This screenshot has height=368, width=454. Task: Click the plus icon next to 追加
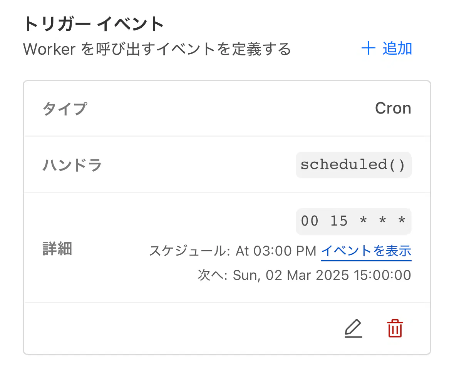coord(368,48)
